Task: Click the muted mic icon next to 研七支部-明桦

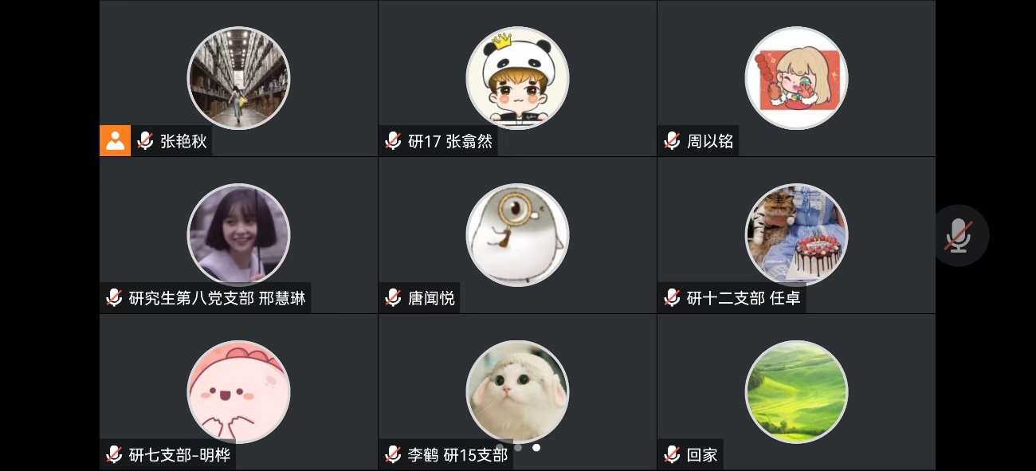Action: [x=114, y=455]
